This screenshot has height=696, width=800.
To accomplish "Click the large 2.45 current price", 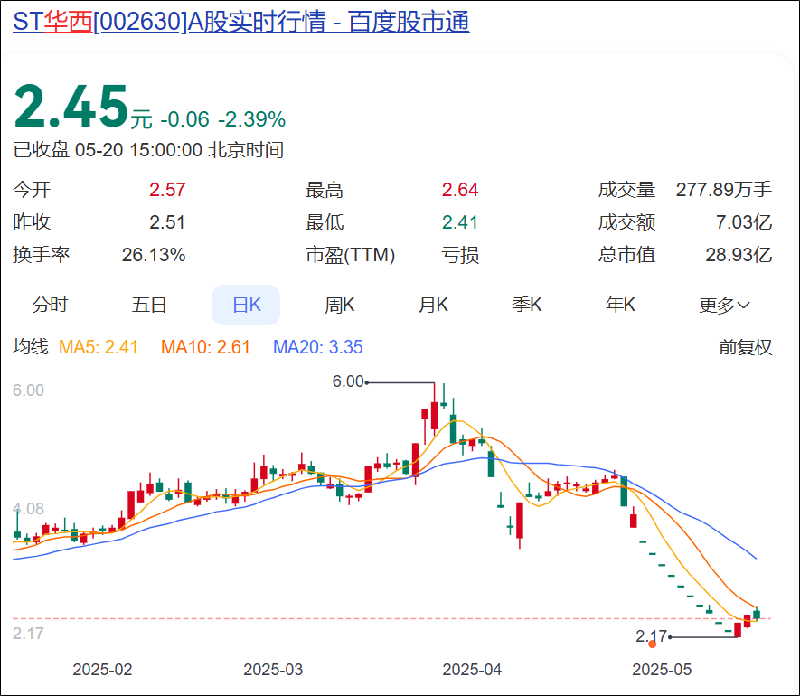I will point(71,108).
